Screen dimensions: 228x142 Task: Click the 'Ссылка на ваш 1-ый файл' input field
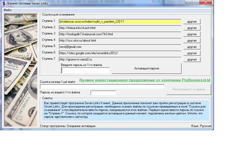tap(102, 87)
